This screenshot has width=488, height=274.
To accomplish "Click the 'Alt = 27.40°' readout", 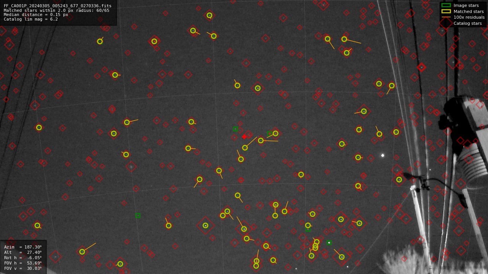I will click(x=23, y=252).
